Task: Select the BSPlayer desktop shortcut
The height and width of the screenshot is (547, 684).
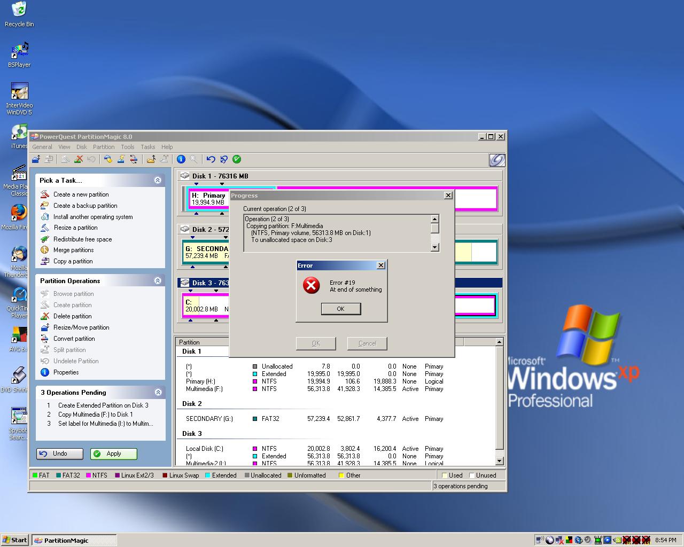Action: pyautogui.click(x=19, y=56)
